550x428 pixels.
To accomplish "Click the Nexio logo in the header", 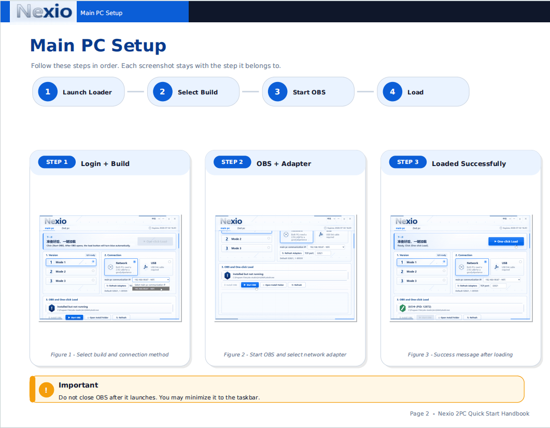I will coord(44,11).
